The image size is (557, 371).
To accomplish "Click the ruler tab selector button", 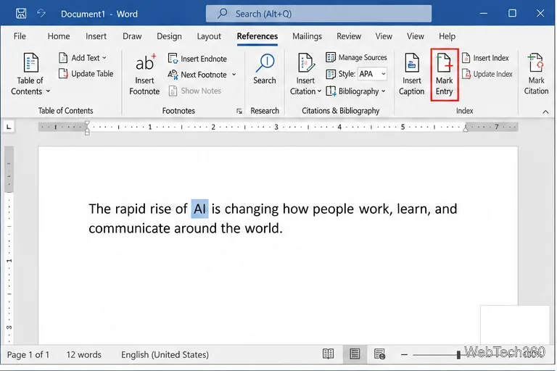I will click(9, 127).
